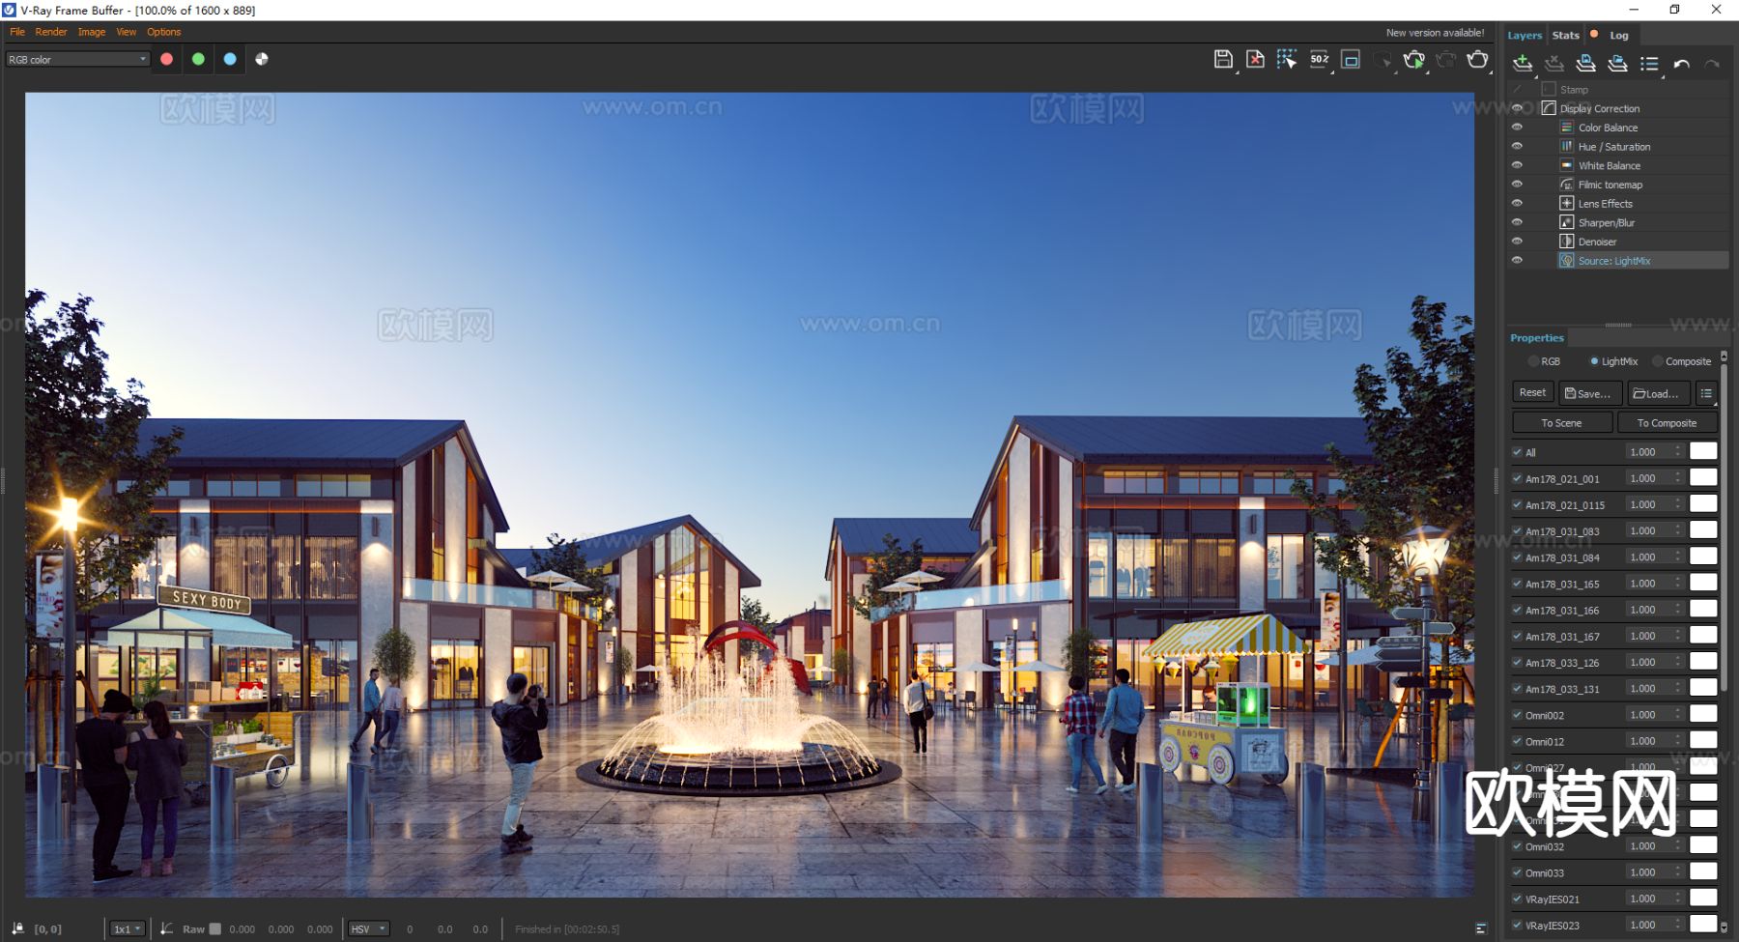The height and width of the screenshot is (942, 1739).
Task: Uncheck the All light checkbox
Action: tap(1517, 452)
